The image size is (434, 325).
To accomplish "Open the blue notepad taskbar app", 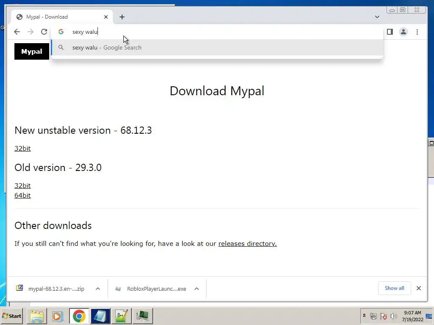I will pyautogui.click(x=100, y=316).
